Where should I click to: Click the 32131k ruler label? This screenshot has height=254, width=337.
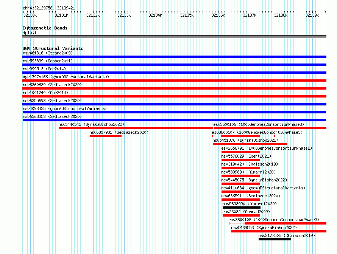(61, 15)
